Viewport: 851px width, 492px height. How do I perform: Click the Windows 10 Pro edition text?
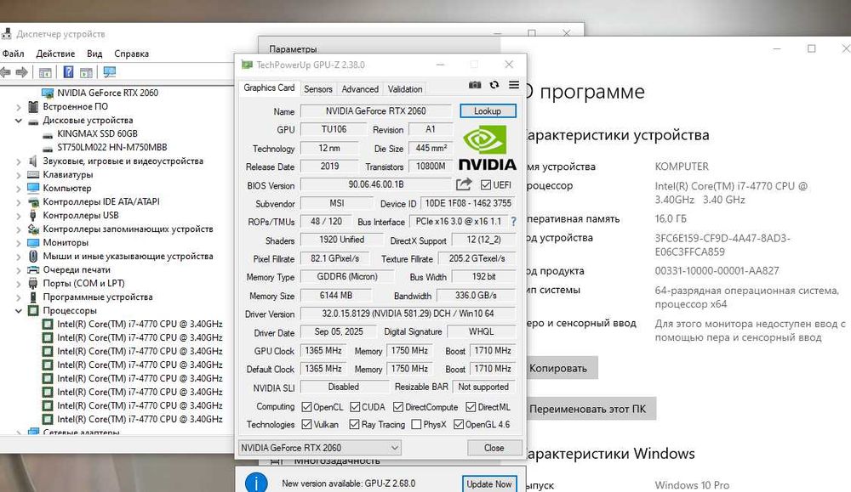[x=692, y=485]
